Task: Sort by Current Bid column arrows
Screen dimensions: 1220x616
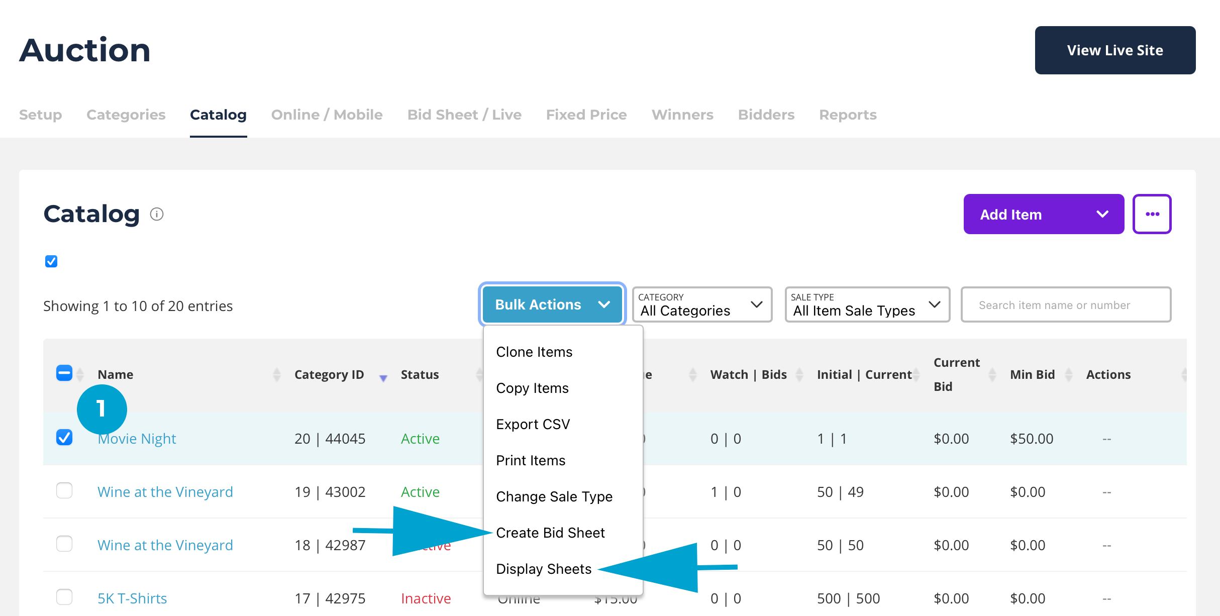Action: (x=992, y=375)
